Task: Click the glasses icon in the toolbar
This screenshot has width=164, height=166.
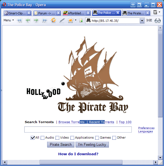Action: pos(158,20)
